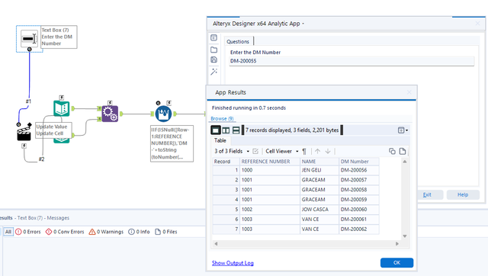This screenshot has height=276, width=488.
Task: Open the results actions menu icon at right
Action: pyautogui.click(x=403, y=130)
